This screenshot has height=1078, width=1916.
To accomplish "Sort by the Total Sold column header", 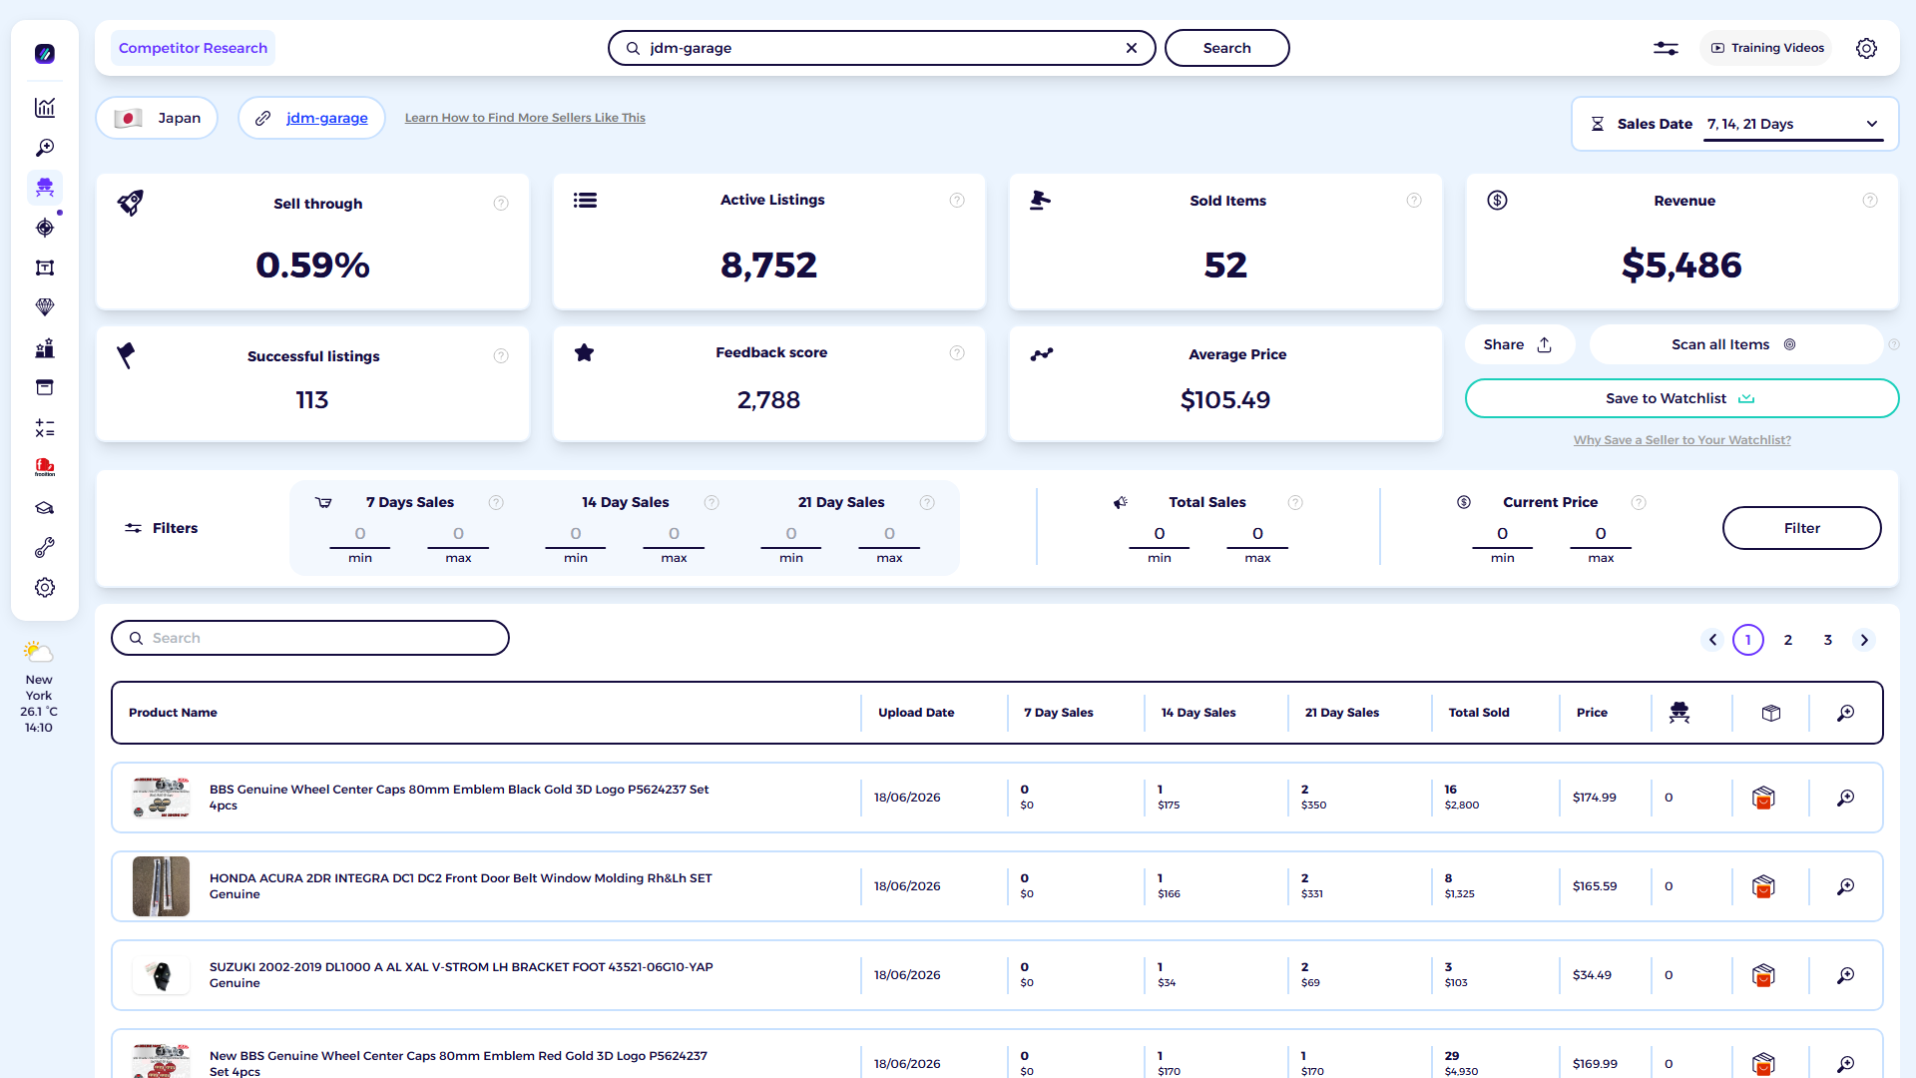I will click(1479, 713).
